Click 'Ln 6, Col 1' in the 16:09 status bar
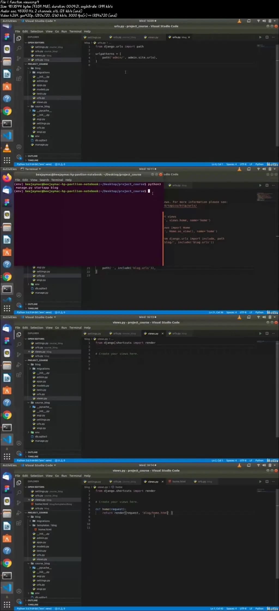The image size is (279, 611). click(217, 164)
